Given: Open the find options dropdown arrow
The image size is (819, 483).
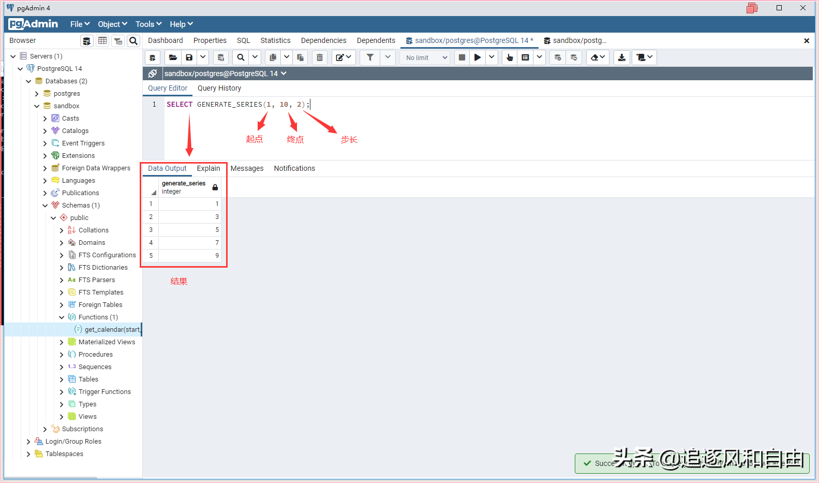Looking at the screenshot, I should point(255,57).
